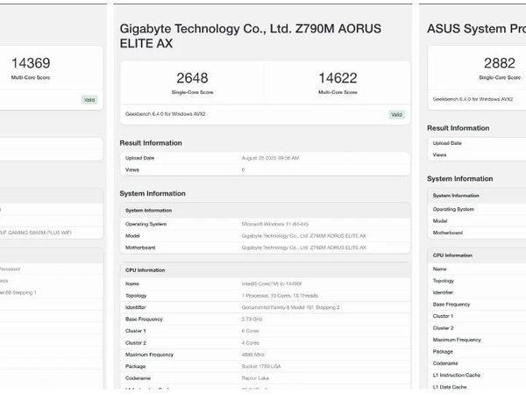
Task: Click the Intel Core i5-14490F processor name
Action: click(x=272, y=284)
